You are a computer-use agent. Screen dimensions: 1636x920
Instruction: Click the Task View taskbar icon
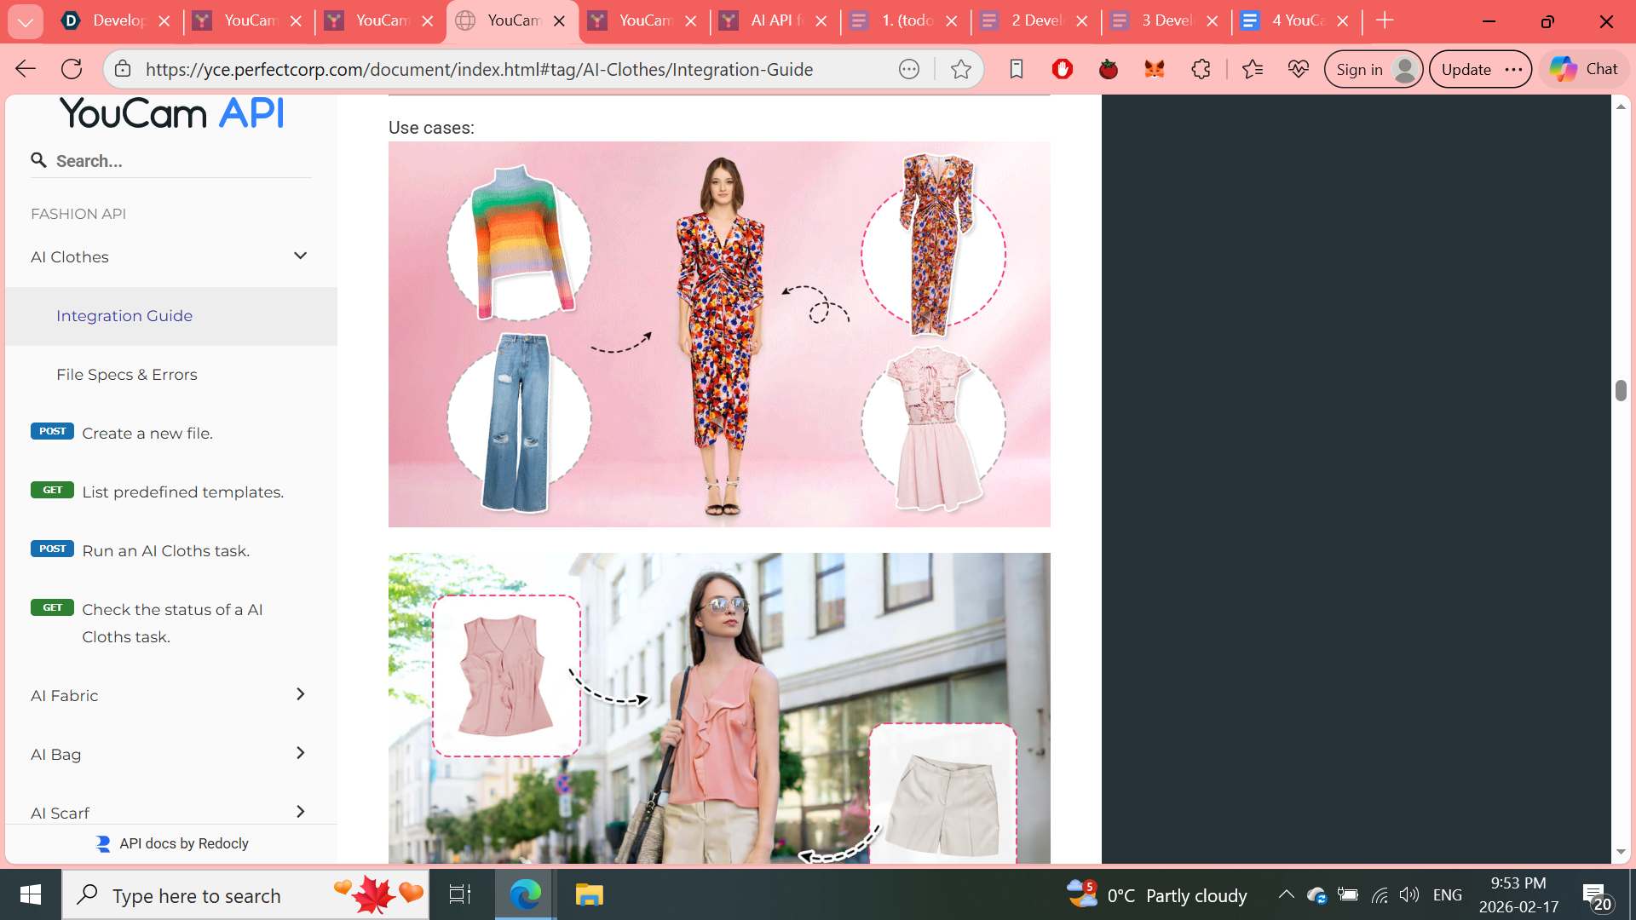point(459,894)
